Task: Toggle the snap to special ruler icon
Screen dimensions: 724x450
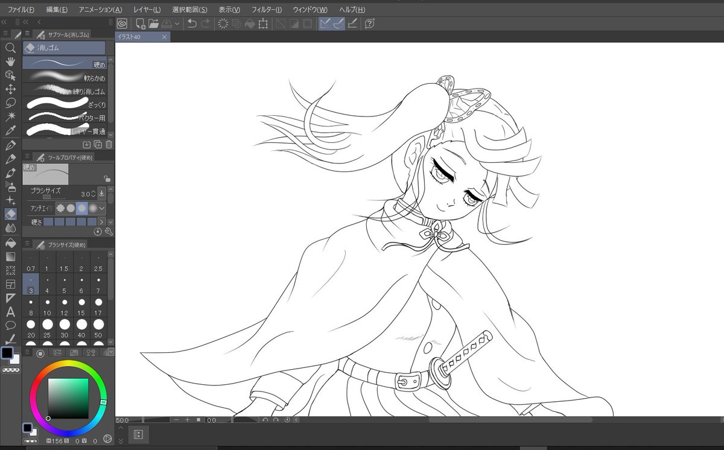Action: pyautogui.click(x=338, y=24)
